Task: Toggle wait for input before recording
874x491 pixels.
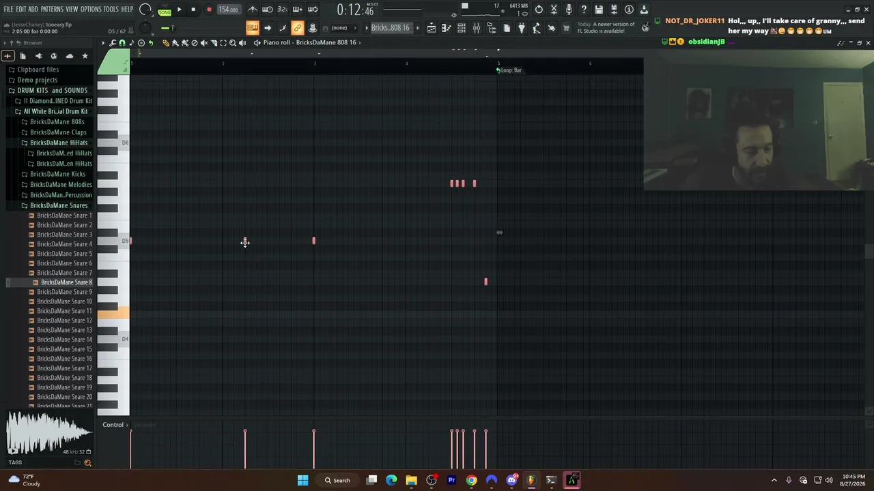Action: 268,10
